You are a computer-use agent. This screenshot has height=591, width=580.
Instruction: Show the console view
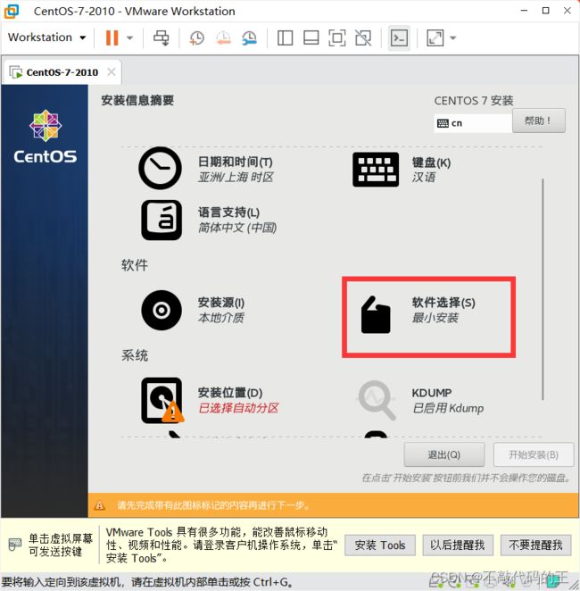(x=399, y=38)
